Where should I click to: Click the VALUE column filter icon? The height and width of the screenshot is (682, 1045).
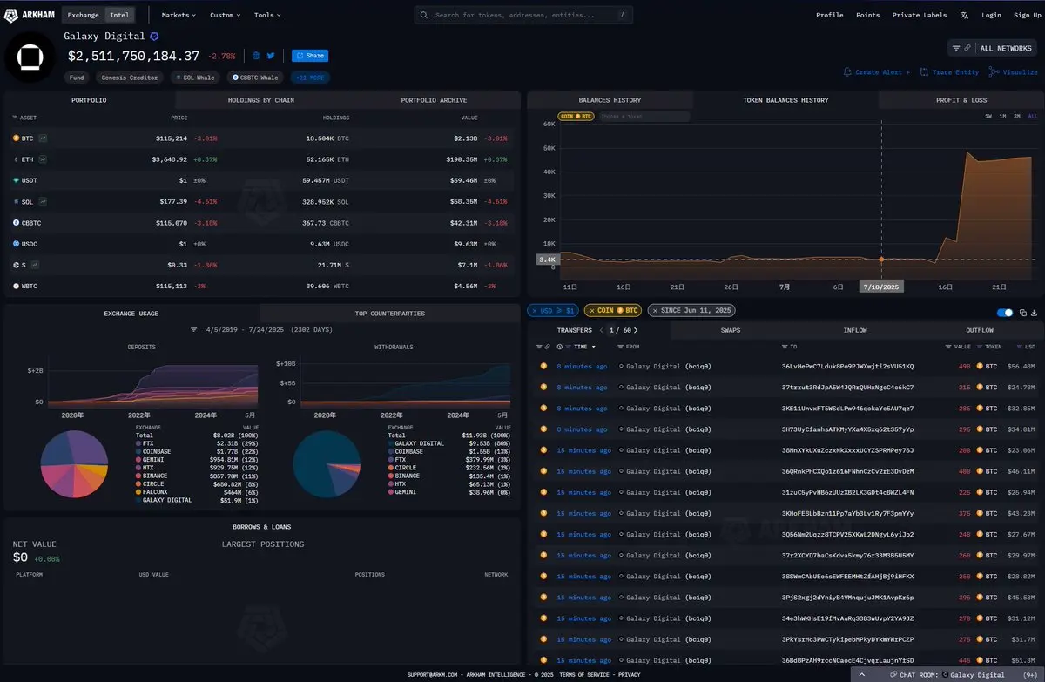coord(948,347)
